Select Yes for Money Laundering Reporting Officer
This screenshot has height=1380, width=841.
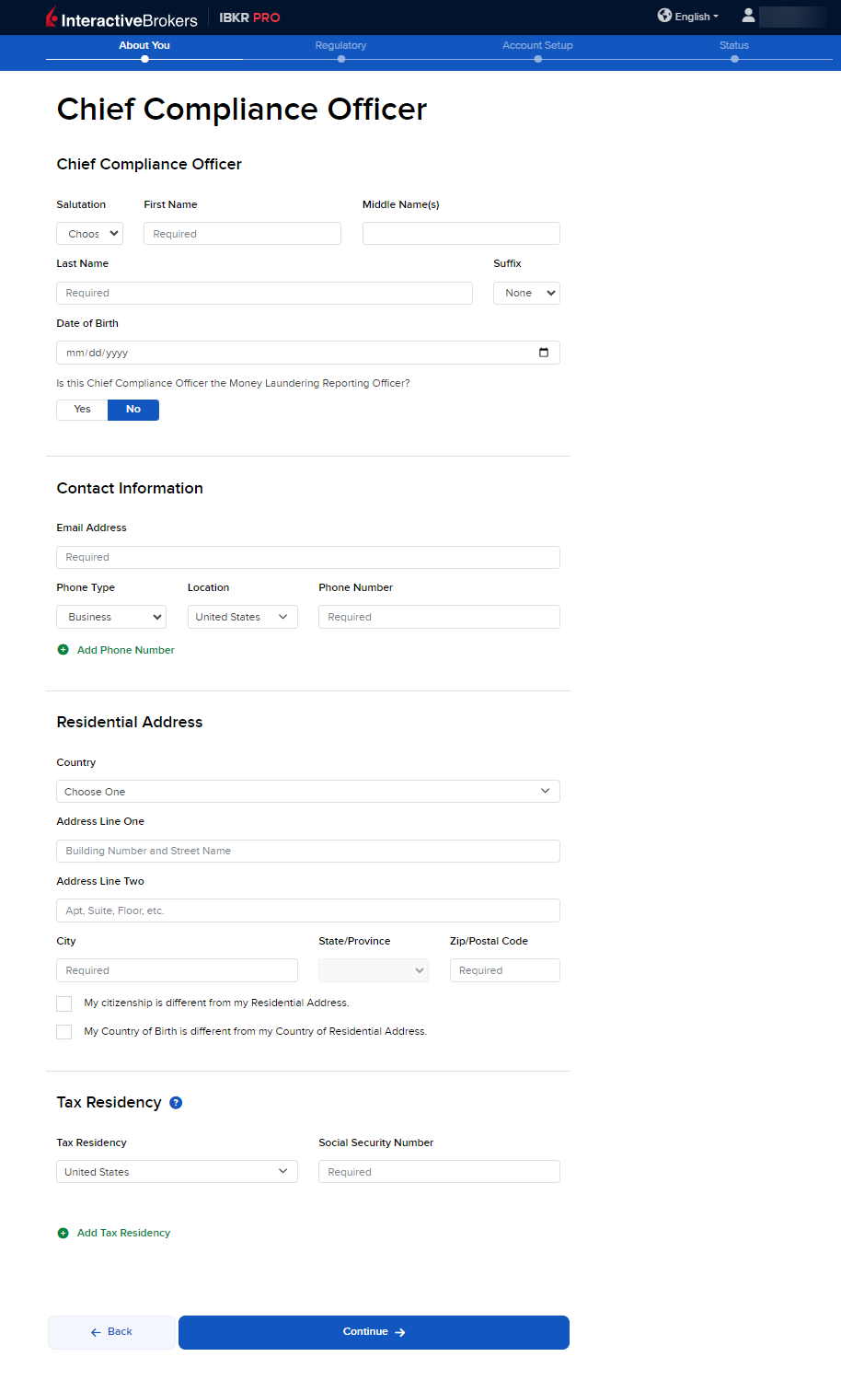82,410
